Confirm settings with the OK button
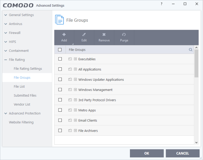Screen dimensions: 203x160 [147, 153]
